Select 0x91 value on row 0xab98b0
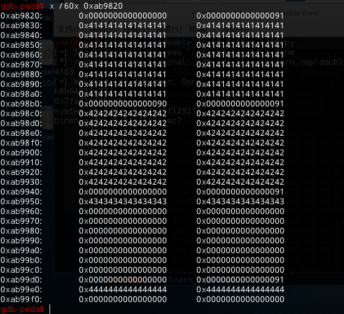Screen dimensions: 344x314 [x=240, y=104]
